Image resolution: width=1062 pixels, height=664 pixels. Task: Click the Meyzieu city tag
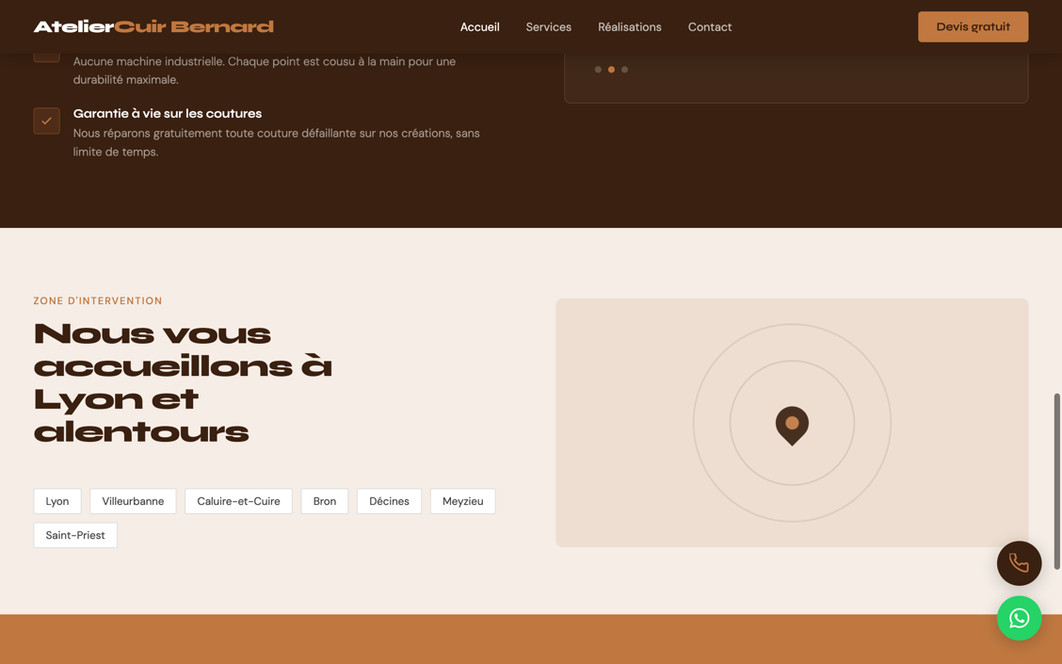tap(462, 501)
